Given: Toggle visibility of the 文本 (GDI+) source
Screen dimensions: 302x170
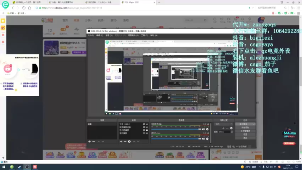Looking at the screenshot, I should point(144,124).
